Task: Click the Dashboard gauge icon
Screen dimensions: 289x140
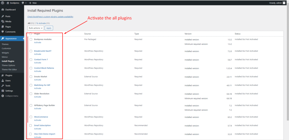Action: (x=3, y=10)
